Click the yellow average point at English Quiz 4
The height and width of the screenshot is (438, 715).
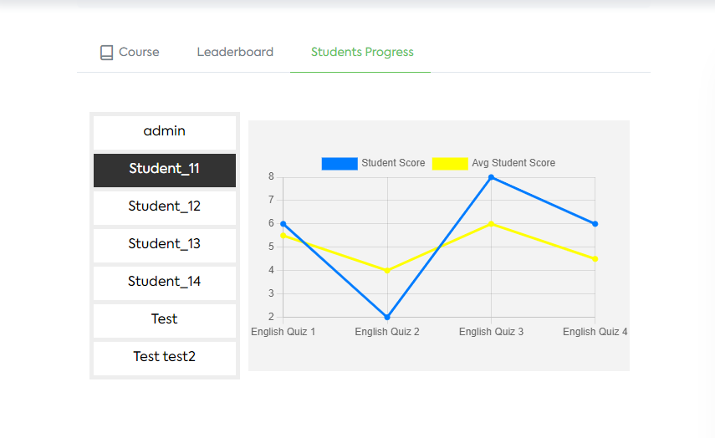point(595,259)
